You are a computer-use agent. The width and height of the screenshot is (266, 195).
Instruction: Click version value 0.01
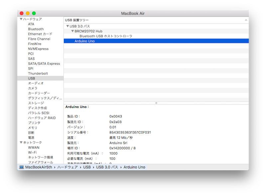tap(113, 127)
